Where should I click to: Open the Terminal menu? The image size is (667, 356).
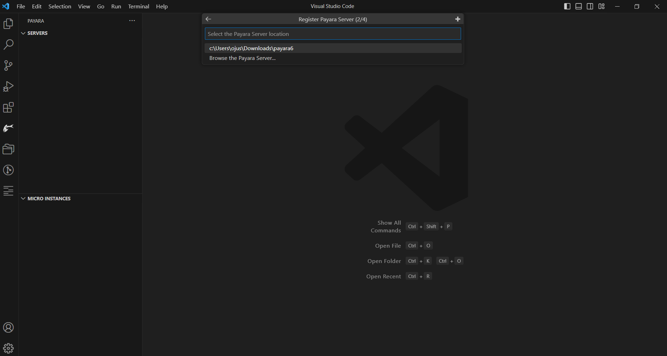click(138, 6)
